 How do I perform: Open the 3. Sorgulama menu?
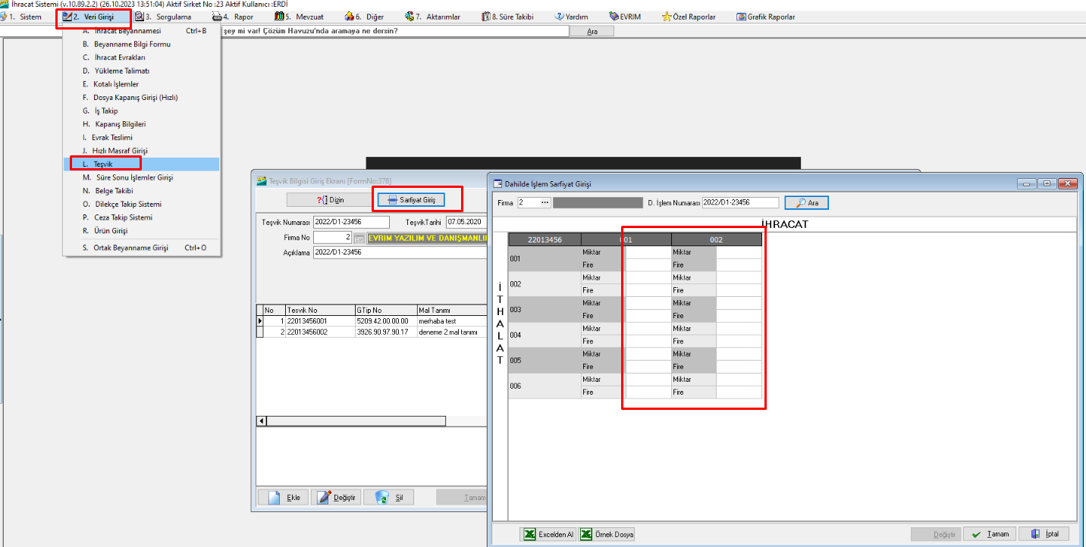tap(162, 17)
